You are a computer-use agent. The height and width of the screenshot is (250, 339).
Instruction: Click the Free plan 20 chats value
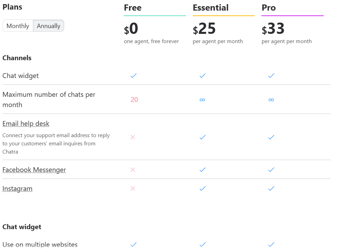[x=134, y=100]
